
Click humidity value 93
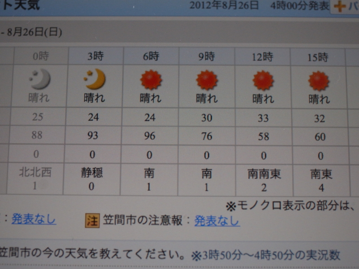click(x=93, y=135)
